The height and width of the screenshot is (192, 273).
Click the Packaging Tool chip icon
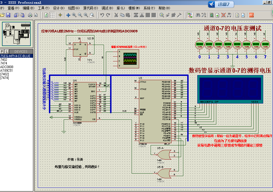tap(174, 15)
